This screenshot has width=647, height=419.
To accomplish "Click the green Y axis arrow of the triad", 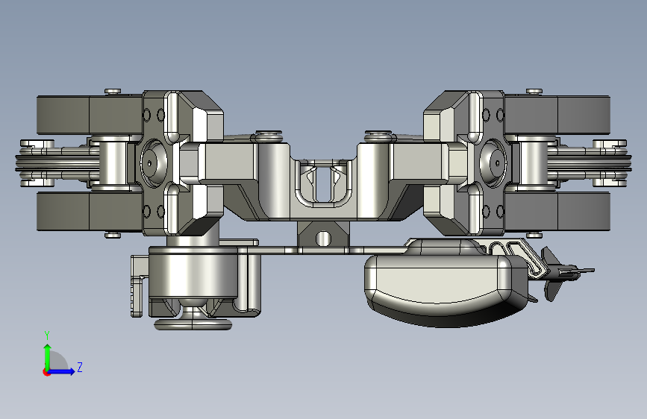I will (48, 356).
